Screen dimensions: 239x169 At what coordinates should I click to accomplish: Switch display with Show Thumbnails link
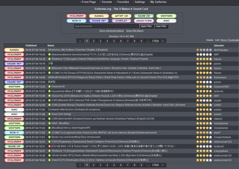coord(230,40)
